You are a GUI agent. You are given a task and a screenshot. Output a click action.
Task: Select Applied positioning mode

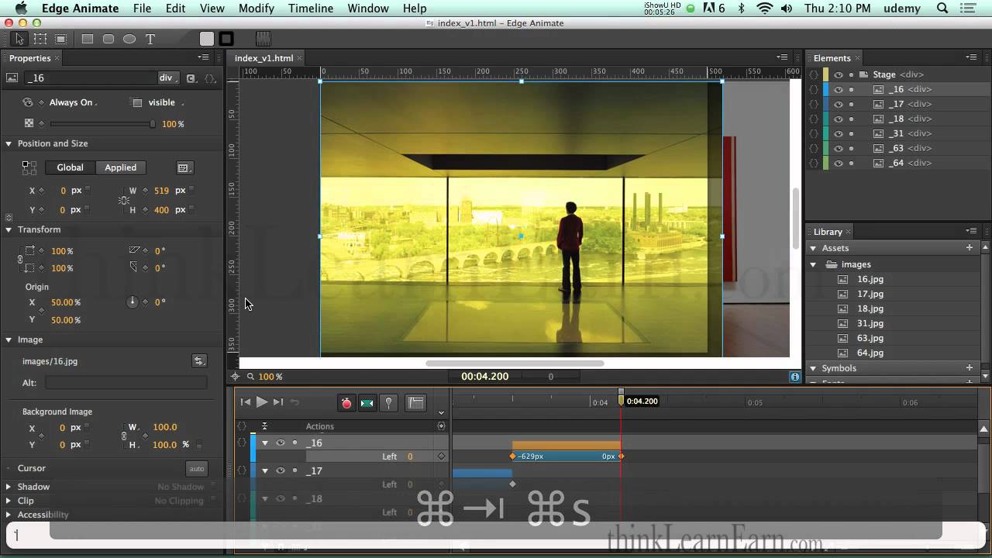(x=121, y=167)
